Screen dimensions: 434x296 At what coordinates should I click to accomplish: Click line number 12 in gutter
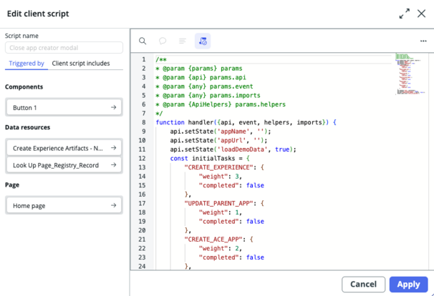coord(142,158)
